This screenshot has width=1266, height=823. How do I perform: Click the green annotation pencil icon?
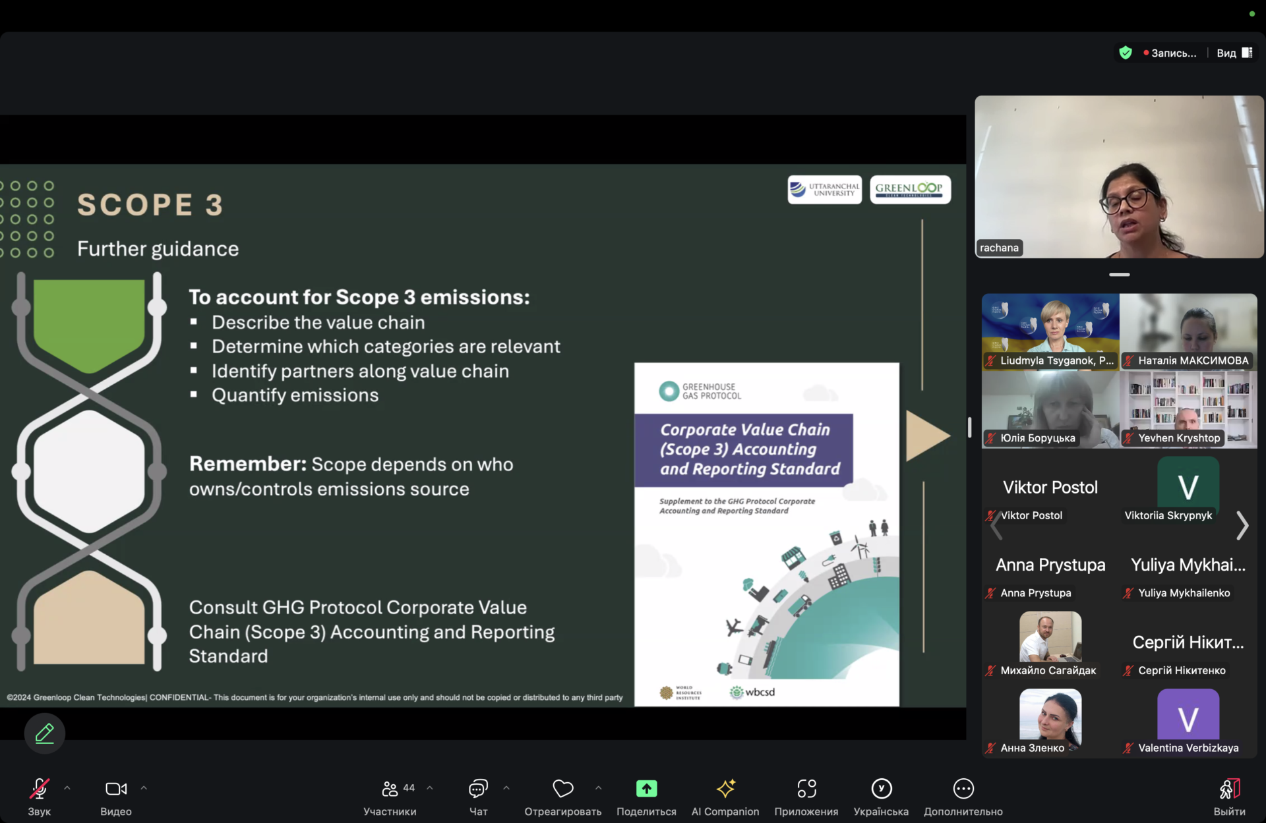[x=44, y=733]
